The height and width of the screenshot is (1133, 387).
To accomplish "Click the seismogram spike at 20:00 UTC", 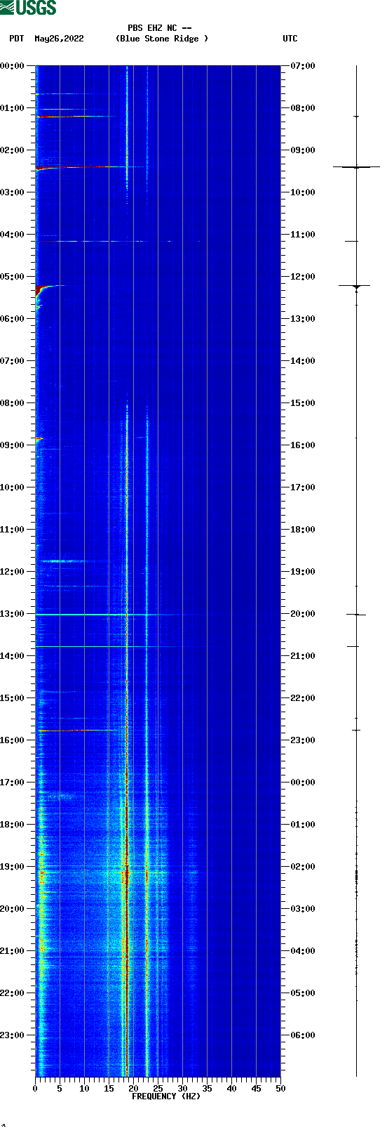I will (356, 615).
